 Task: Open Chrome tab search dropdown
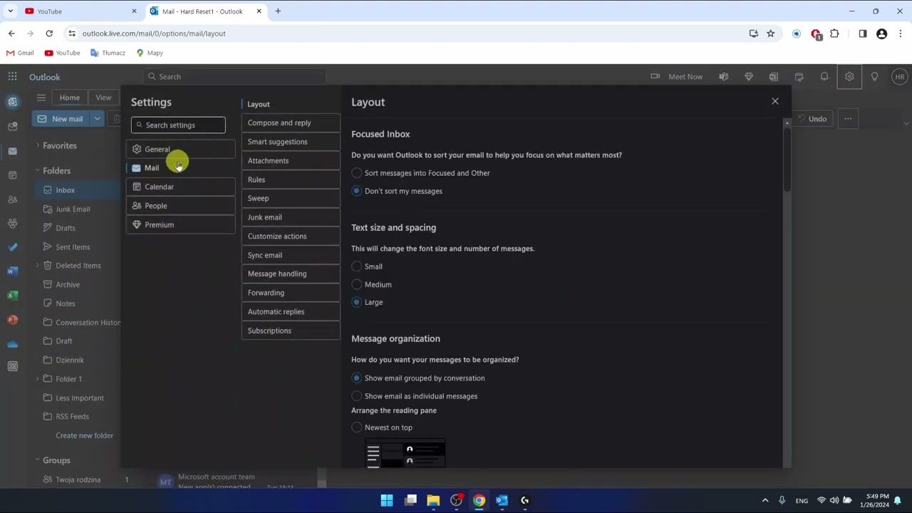pyautogui.click(x=10, y=11)
